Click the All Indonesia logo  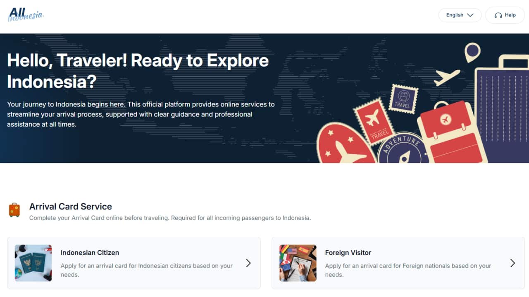tap(26, 14)
